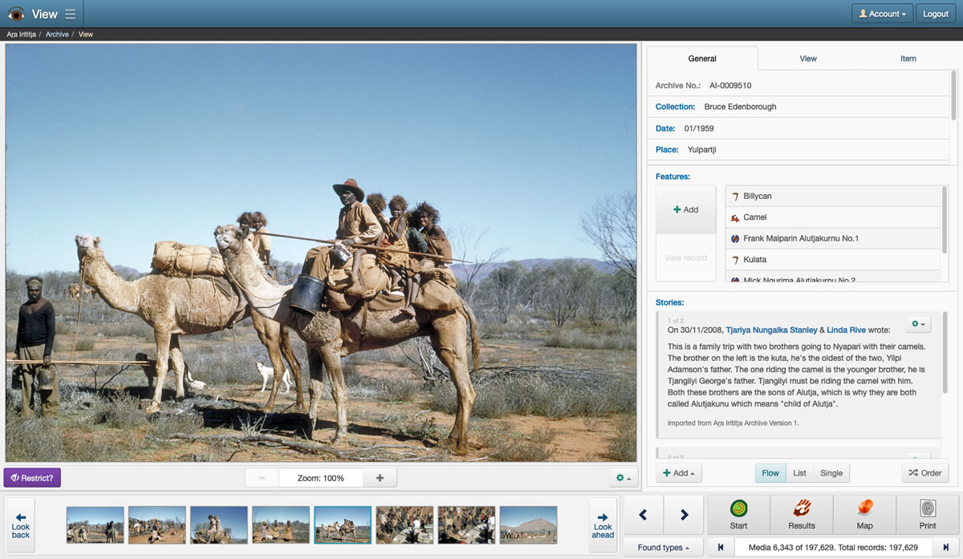This screenshot has height=559, width=963.
Task: Switch stories to List view
Action: tap(799, 473)
